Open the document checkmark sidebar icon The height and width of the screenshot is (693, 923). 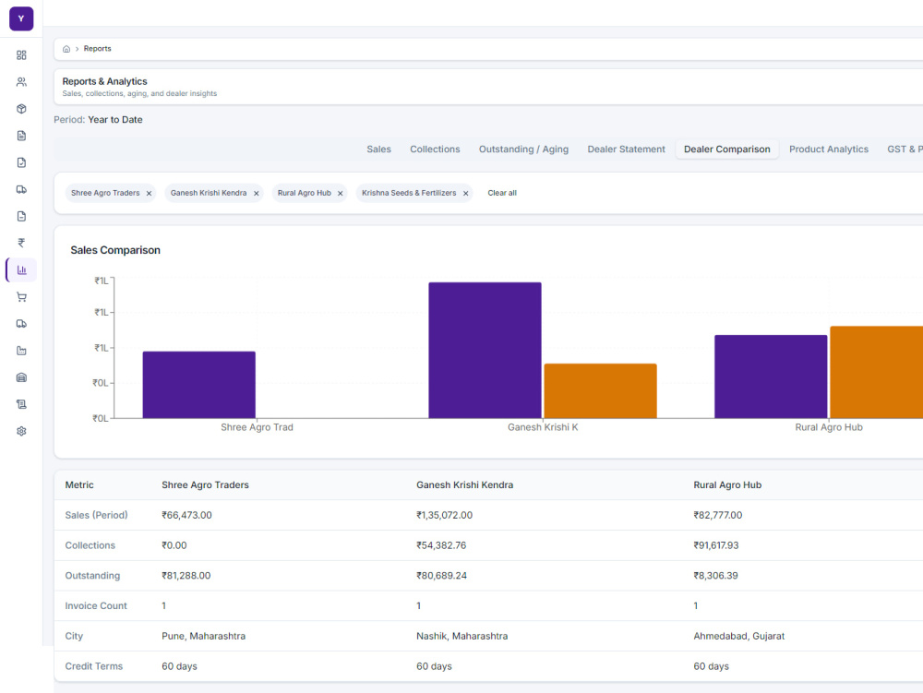point(21,162)
